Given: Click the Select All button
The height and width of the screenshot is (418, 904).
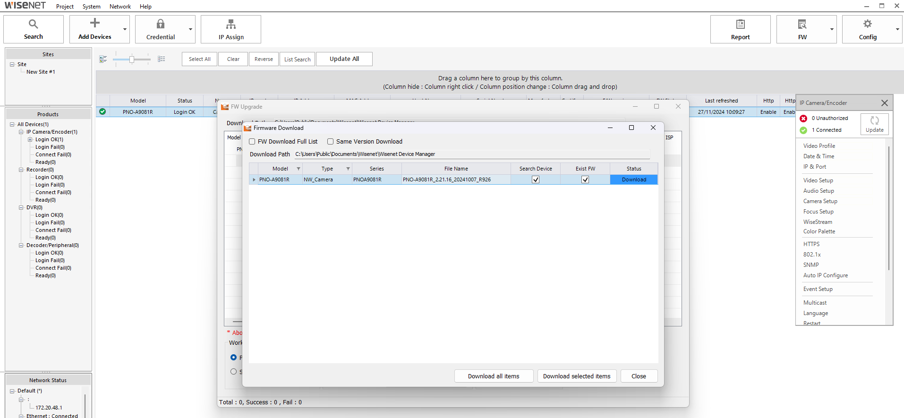Looking at the screenshot, I should click(199, 59).
